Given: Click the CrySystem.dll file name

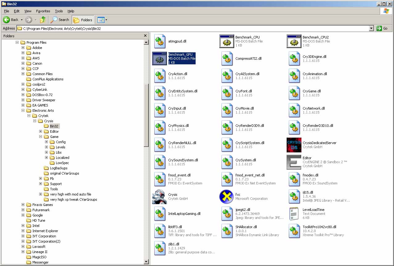Looking at the screenshot, I should pyautogui.click(x=246, y=160).
